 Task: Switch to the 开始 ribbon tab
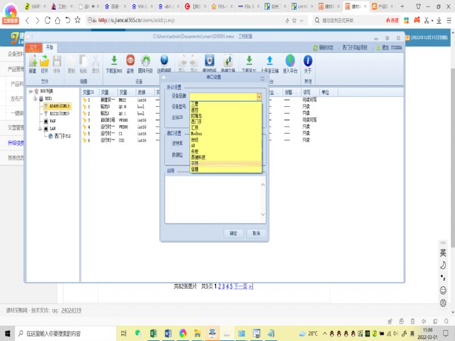[x=49, y=47]
